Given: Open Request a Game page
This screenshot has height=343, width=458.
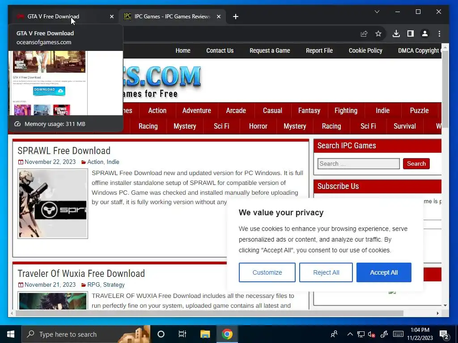Looking at the screenshot, I should coord(270,50).
